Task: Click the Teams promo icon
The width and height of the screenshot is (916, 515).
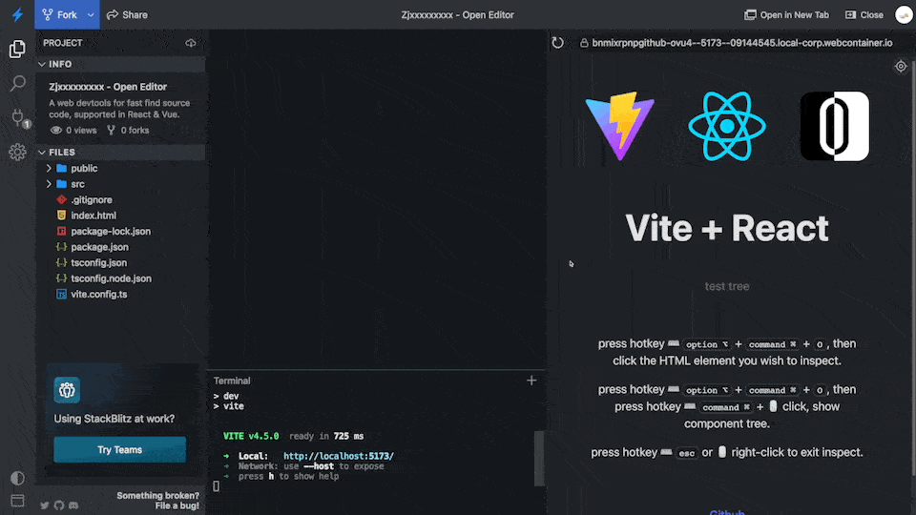Action: pos(67,390)
